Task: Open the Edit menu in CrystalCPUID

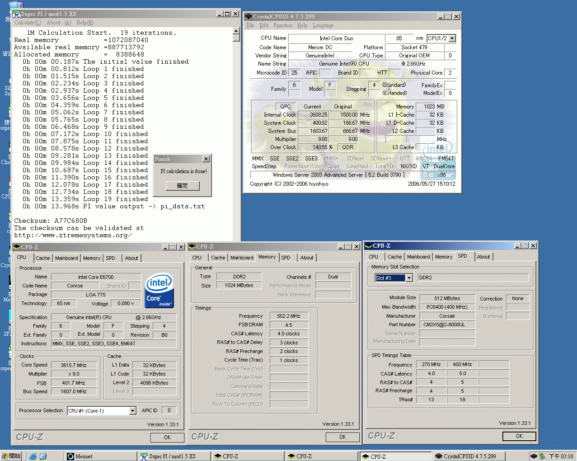Action: (x=264, y=26)
